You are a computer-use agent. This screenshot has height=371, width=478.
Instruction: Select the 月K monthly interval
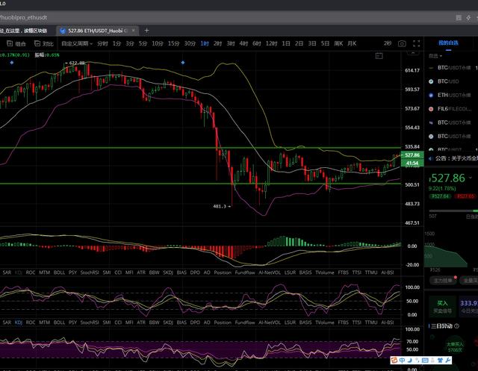(x=352, y=43)
